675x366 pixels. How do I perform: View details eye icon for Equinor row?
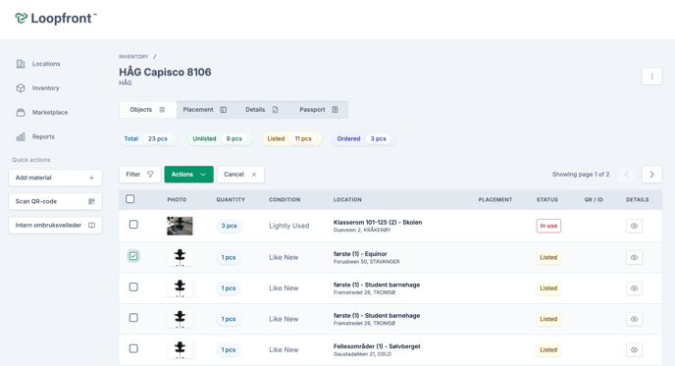[x=634, y=257]
